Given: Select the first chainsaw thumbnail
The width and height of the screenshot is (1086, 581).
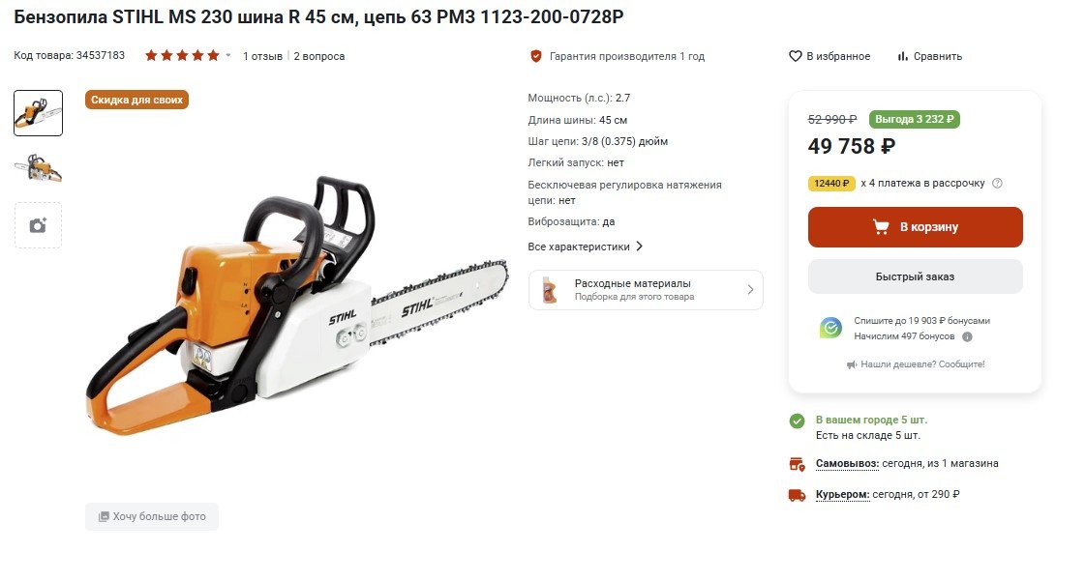Looking at the screenshot, I should coord(38,113).
